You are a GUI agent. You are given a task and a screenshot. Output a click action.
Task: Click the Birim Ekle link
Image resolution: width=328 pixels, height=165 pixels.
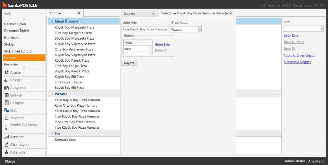[162, 45]
